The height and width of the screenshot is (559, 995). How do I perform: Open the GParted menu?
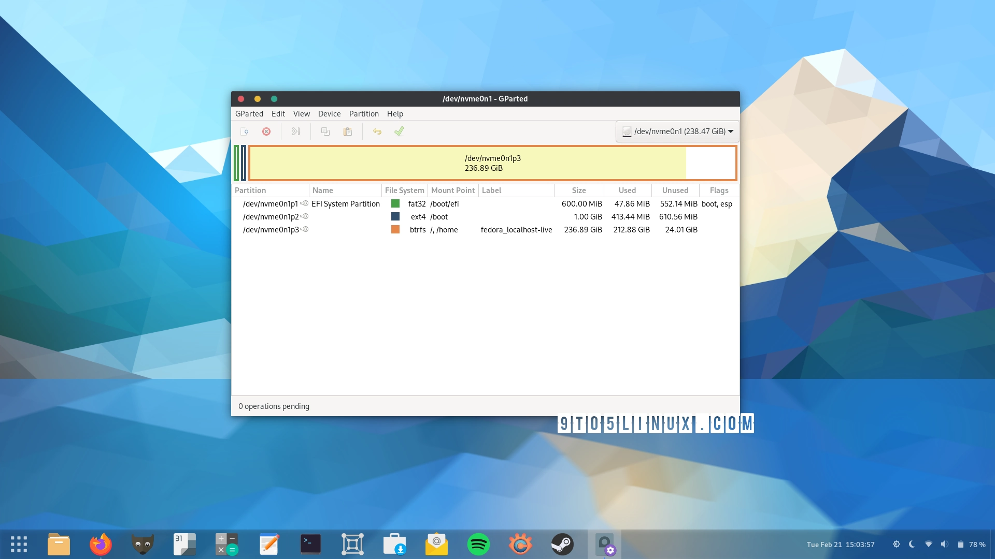pyautogui.click(x=249, y=114)
